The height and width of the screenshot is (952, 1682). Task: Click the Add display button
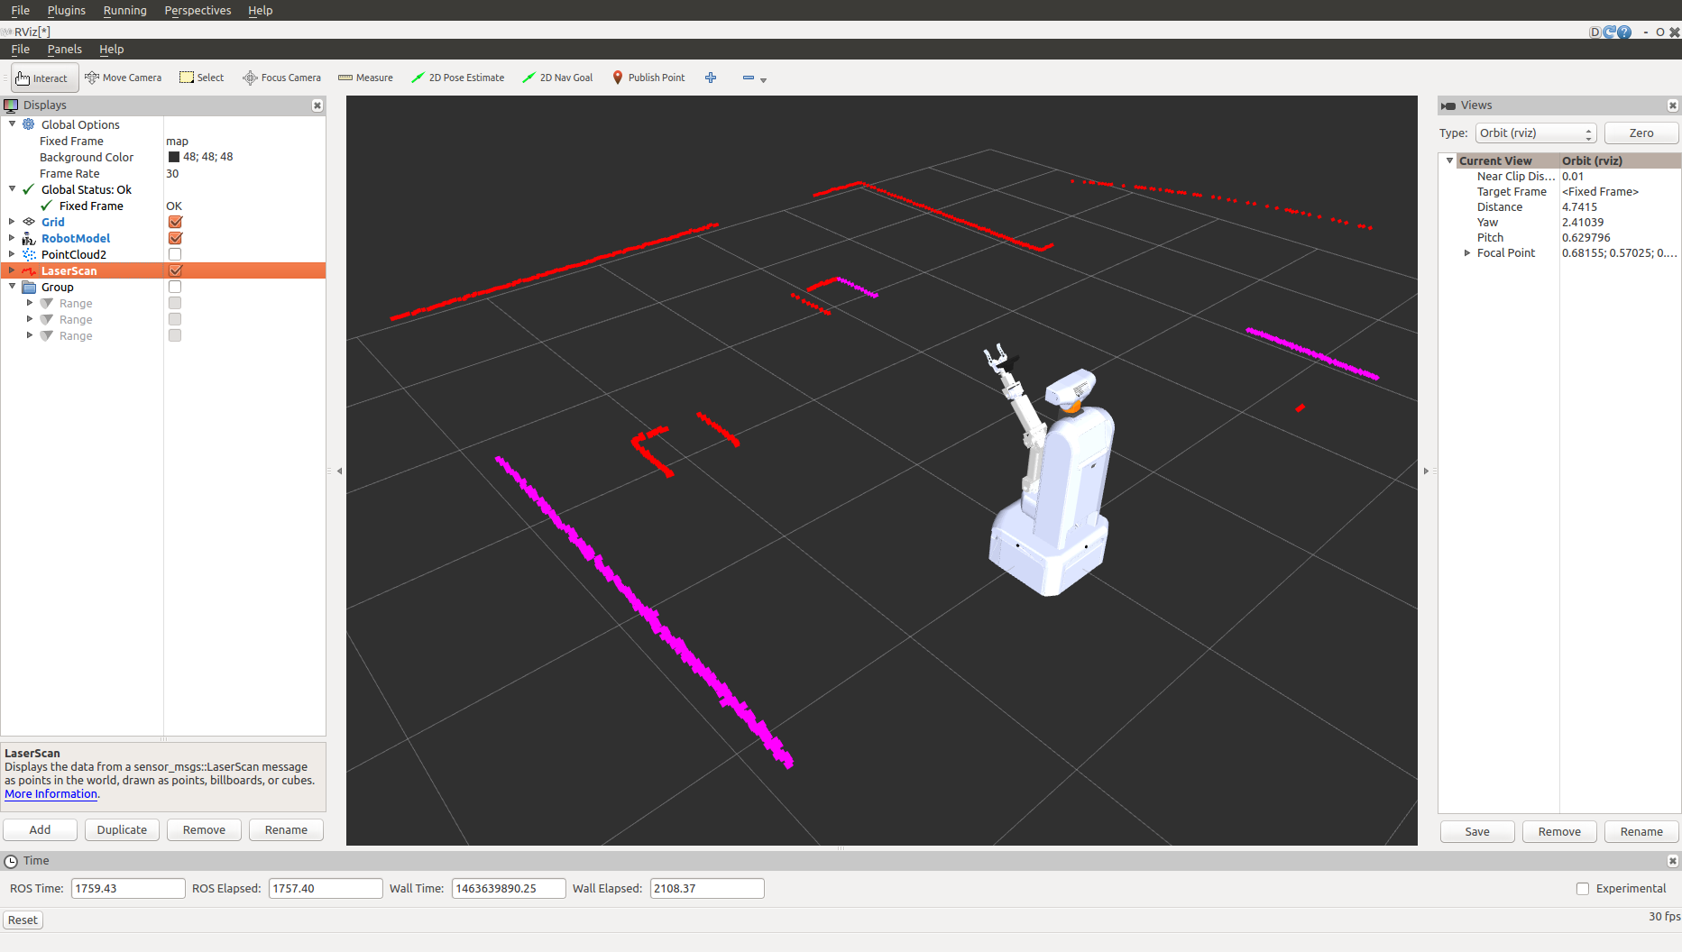click(x=40, y=830)
